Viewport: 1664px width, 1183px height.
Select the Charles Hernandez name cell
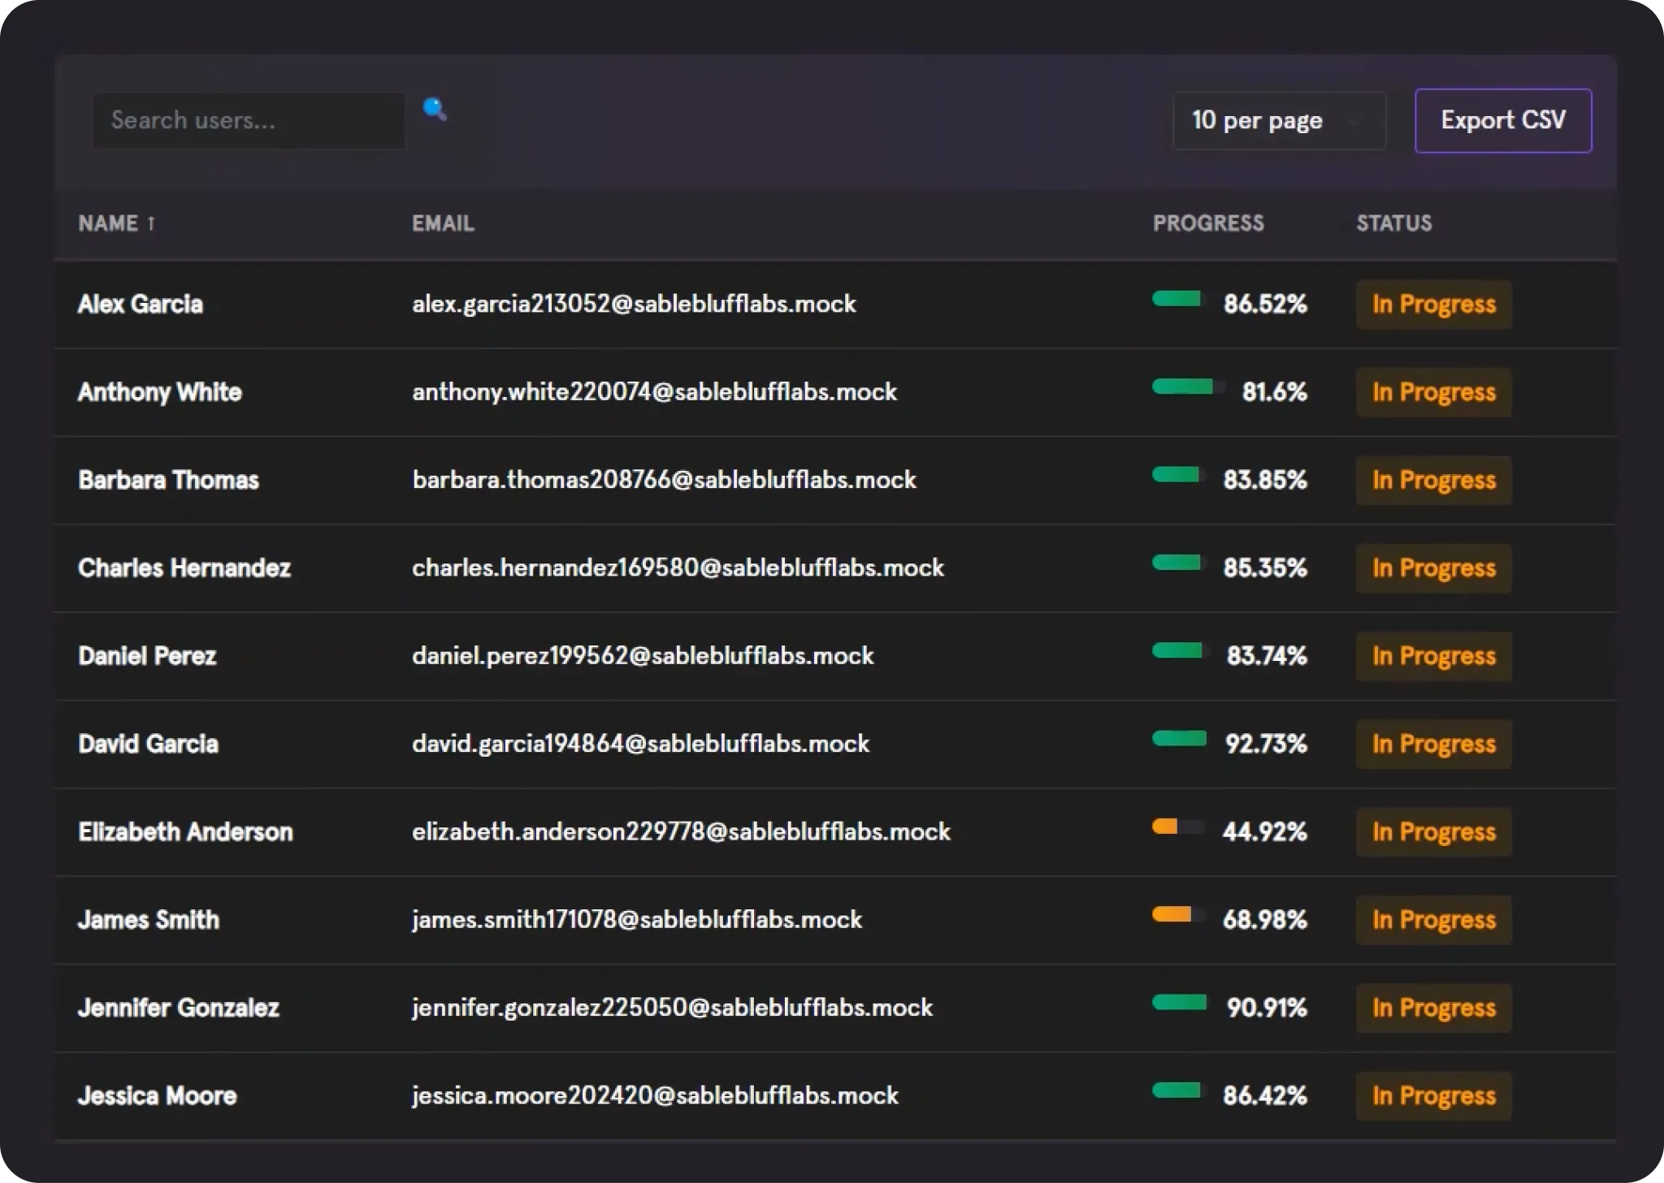click(184, 568)
